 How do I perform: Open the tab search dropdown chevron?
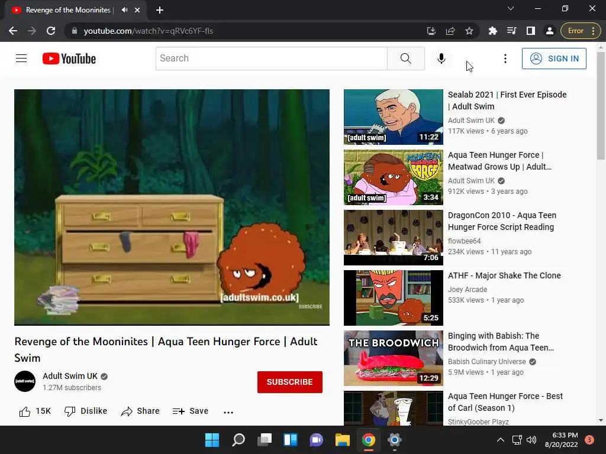pos(511,8)
